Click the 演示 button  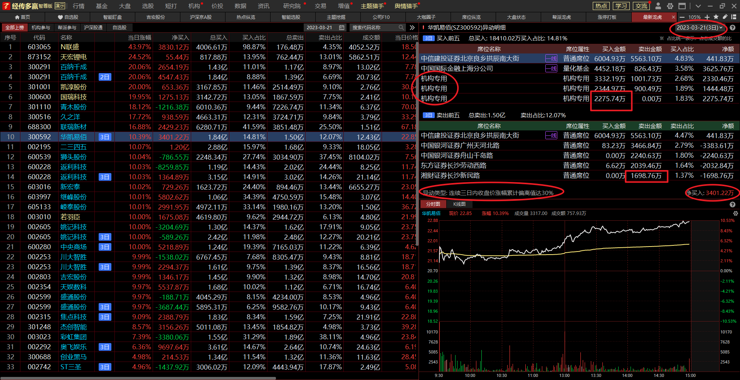point(60,6)
